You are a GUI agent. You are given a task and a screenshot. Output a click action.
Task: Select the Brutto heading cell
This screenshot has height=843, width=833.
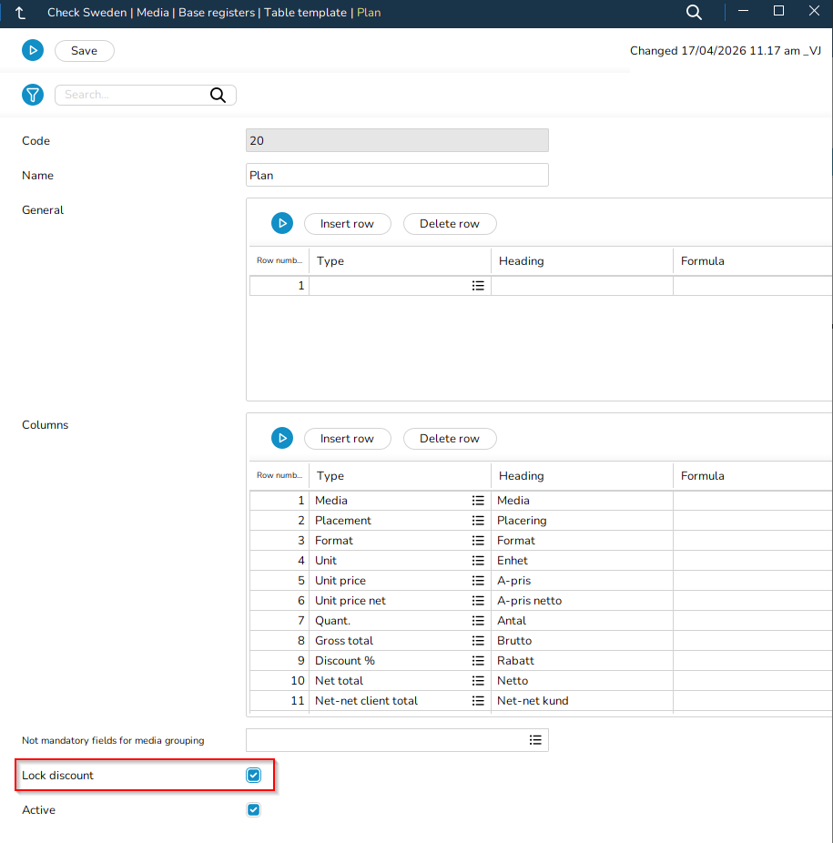(x=581, y=641)
